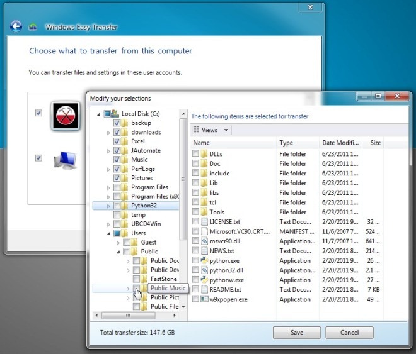Click the Pink Floyd user account picture
This screenshot has height=354, width=416.
[64, 114]
